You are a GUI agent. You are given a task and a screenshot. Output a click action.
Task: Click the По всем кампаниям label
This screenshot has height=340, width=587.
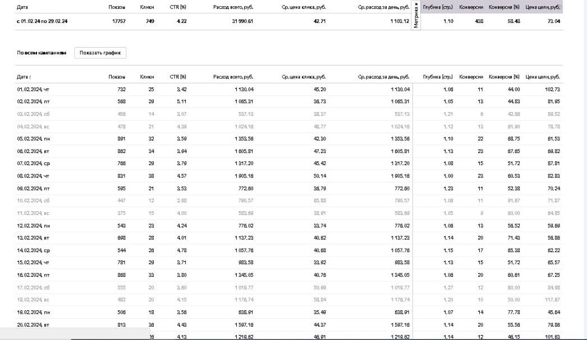[42, 53]
